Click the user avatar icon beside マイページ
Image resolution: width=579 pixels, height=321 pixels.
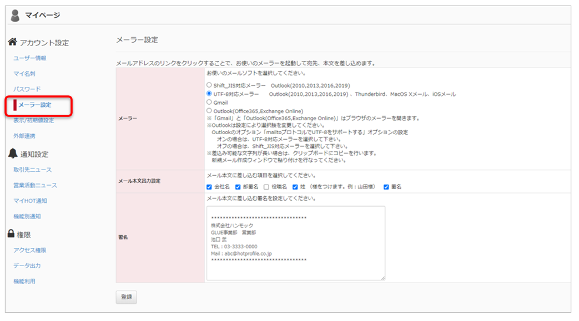(15, 16)
